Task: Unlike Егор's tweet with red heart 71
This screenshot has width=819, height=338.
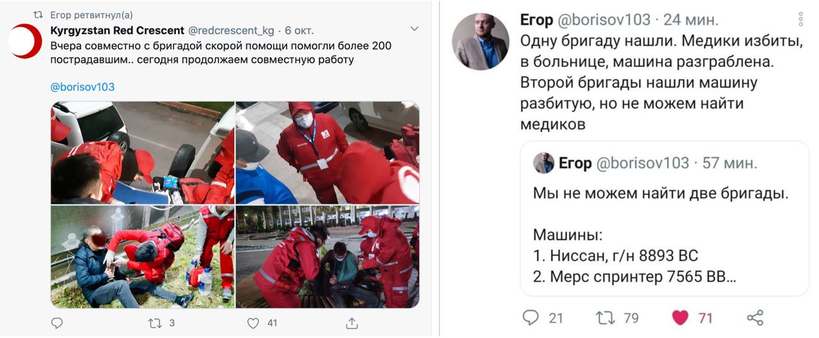Action: pyautogui.click(x=680, y=317)
